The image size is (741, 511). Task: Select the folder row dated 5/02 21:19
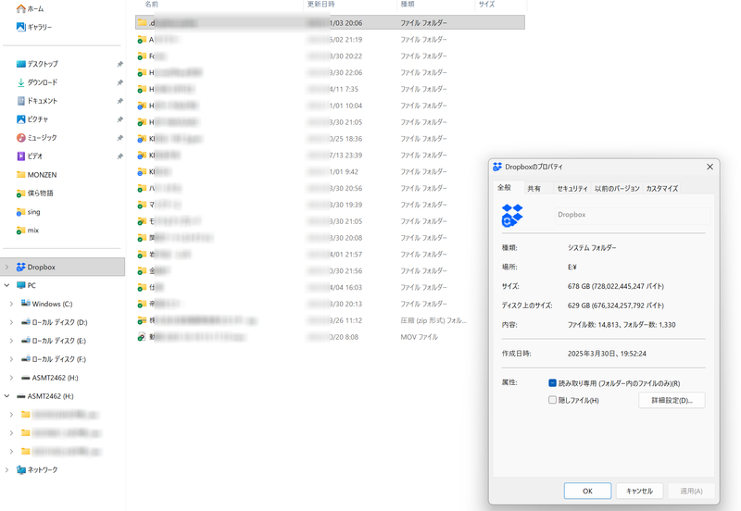(330, 39)
